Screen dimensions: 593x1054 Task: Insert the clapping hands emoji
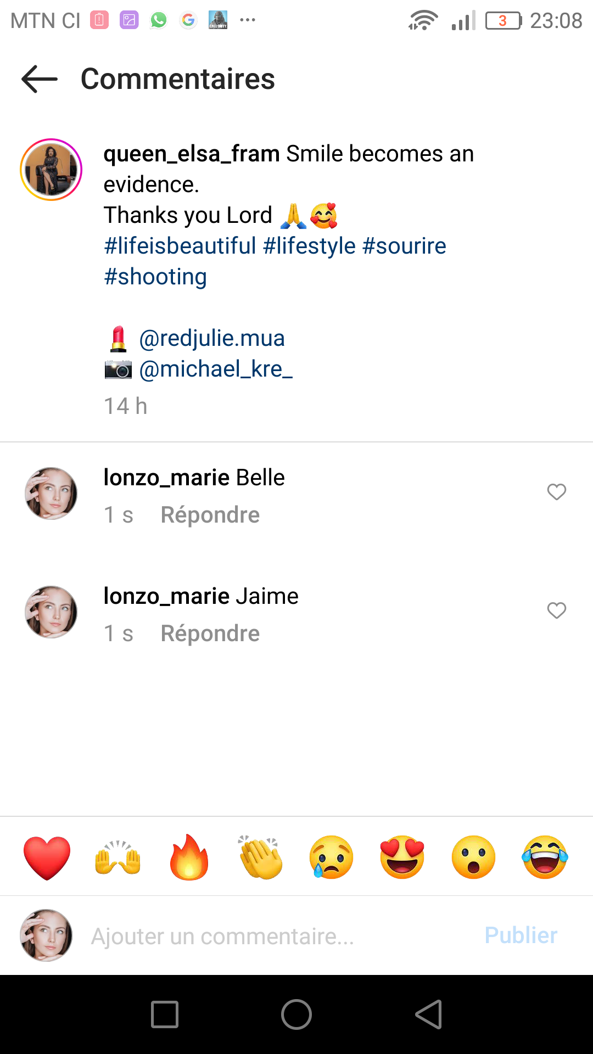[260, 857]
